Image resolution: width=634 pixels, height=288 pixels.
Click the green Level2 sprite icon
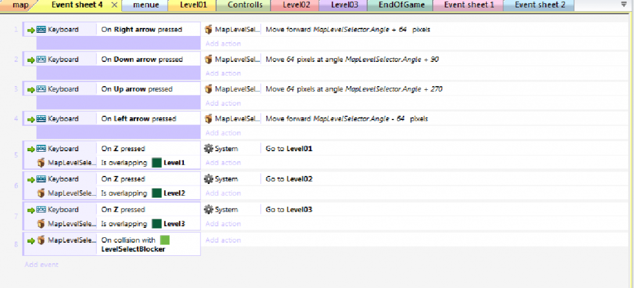(157, 193)
